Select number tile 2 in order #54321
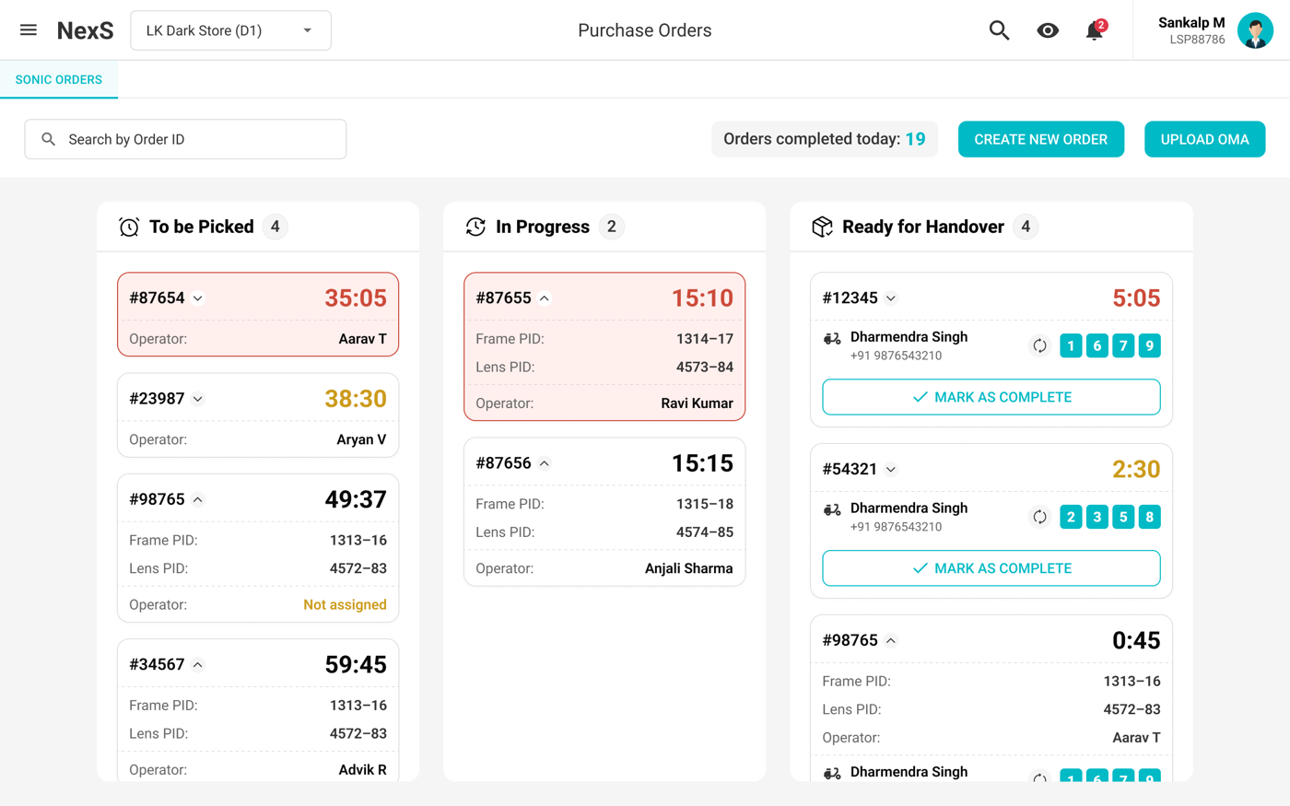 [x=1071, y=517]
